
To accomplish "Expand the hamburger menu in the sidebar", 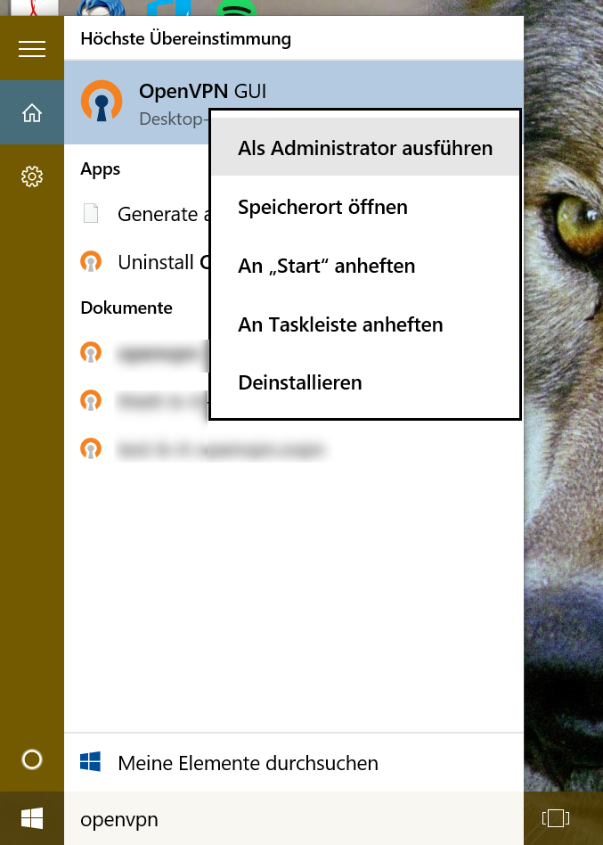I will [x=32, y=49].
